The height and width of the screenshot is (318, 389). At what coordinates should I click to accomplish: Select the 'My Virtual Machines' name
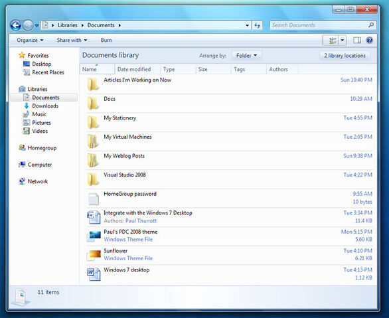point(127,137)
